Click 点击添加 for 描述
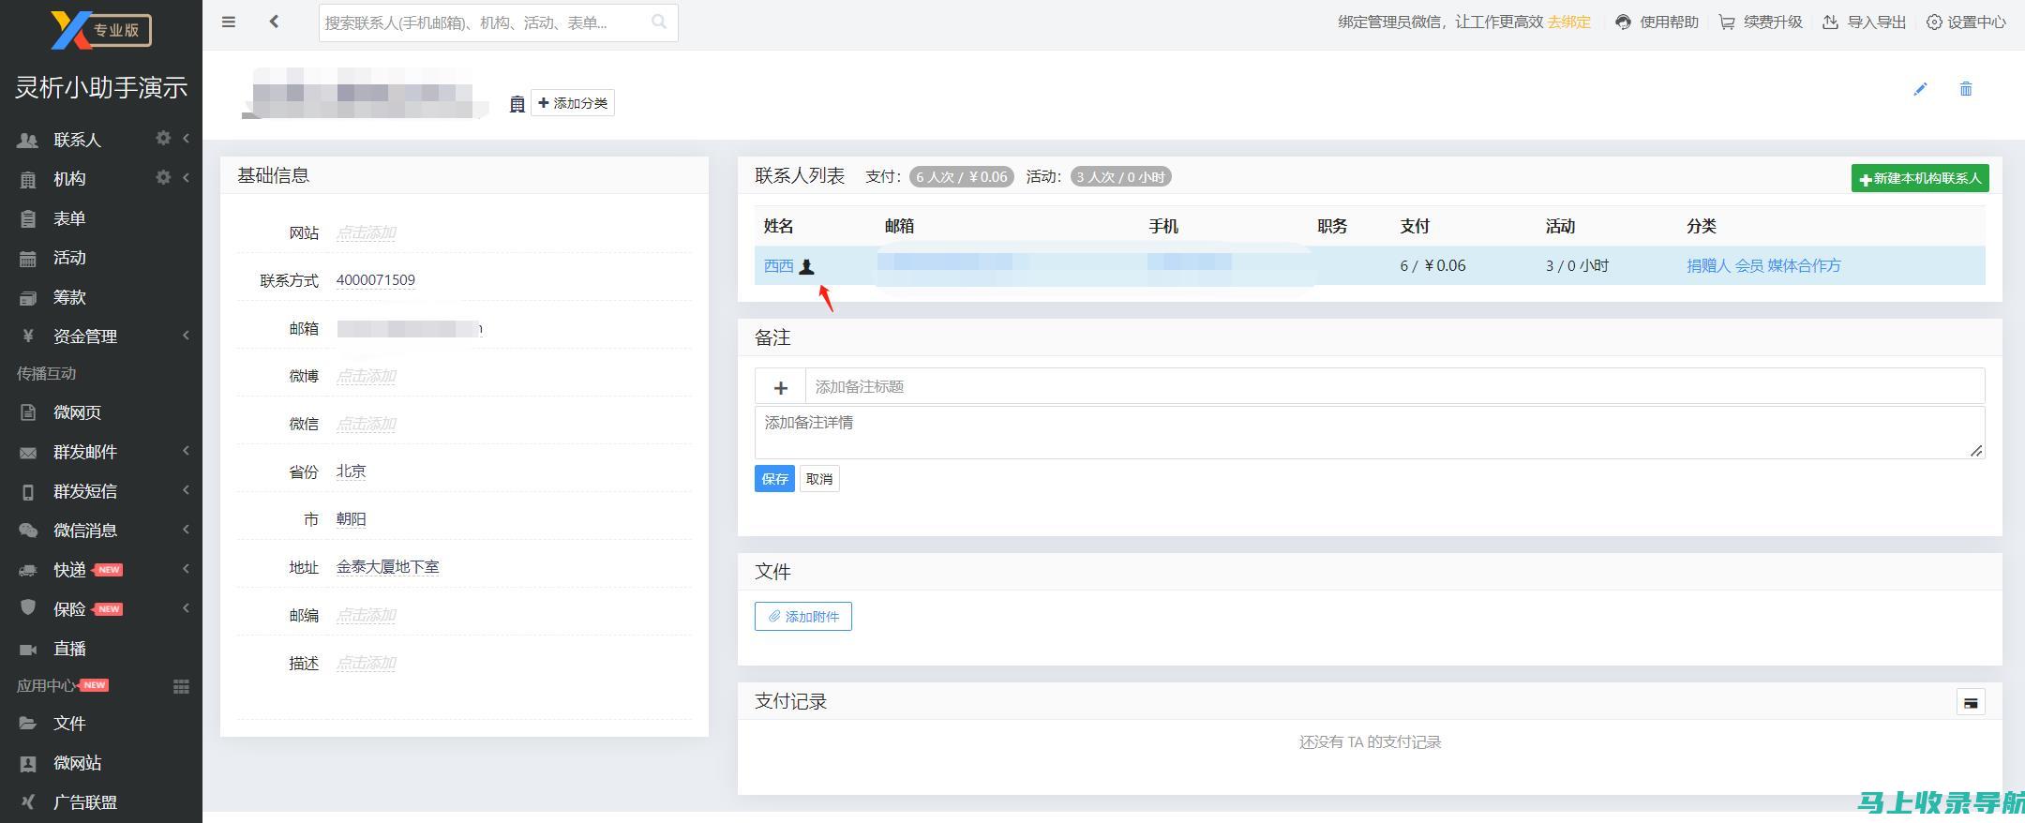2025x823 pixels. pyautogui.click(x=366, y=663)
